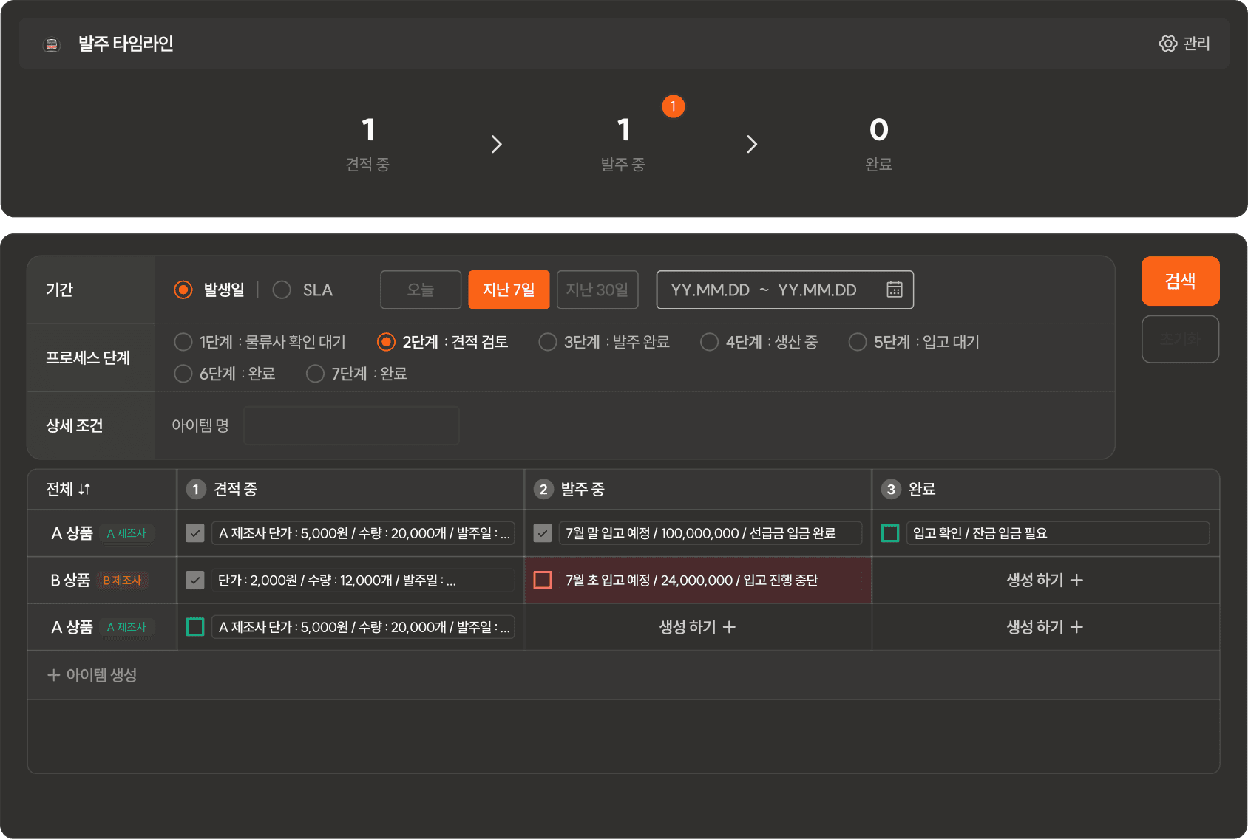Screen dimensions: 1248x839
Task: Choose 1단계 : 물류사 확인 대기
Action: [x=183, y=342]
